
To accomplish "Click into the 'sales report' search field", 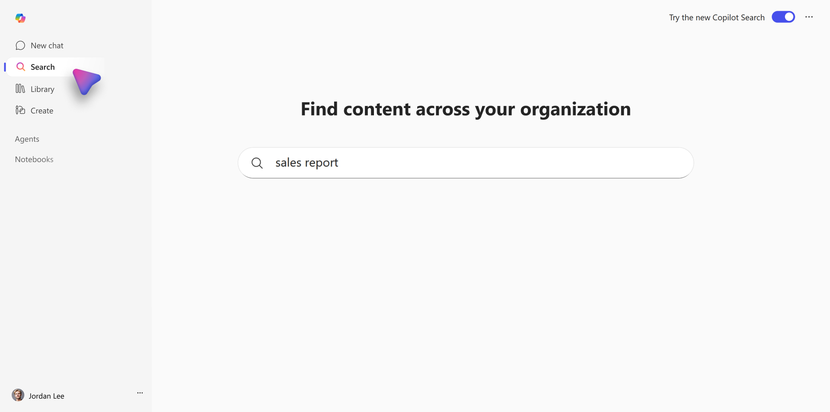I will click(466, 163).
